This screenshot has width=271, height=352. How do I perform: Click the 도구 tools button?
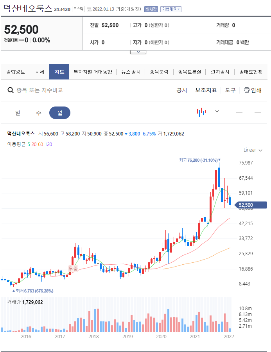[x=230, y=90]
